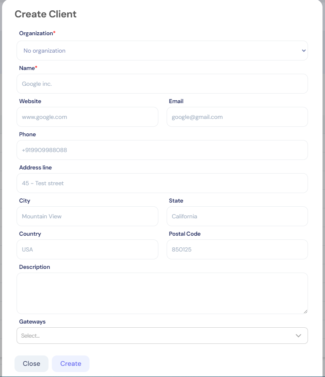Click the Organization dropdown chevron arrow

point(303,50)
